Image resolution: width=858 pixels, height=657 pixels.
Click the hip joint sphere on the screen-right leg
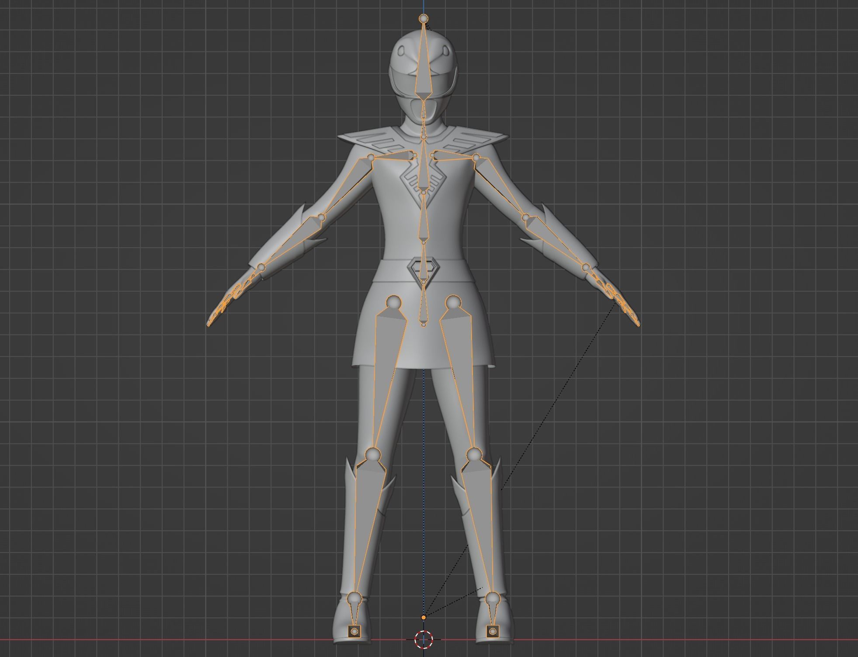(x=453, y=302)
